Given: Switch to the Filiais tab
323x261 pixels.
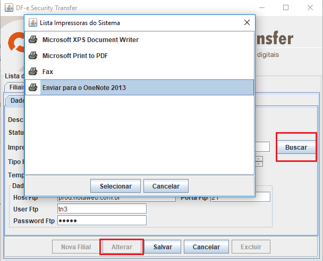Looking at the screenshot, I should pos(15,87).
